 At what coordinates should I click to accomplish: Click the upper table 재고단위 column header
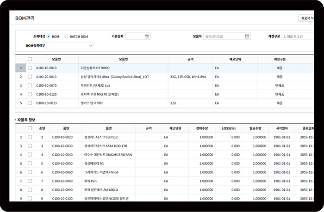[235, 59]
